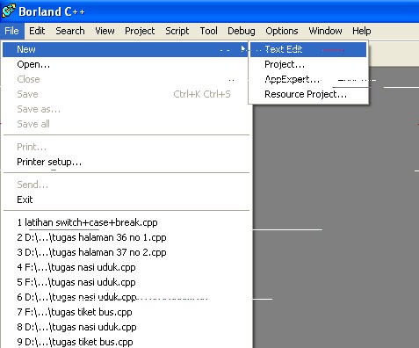419x348 pixels.
Task: Open the Options menu
Action: tap(282, 31)
